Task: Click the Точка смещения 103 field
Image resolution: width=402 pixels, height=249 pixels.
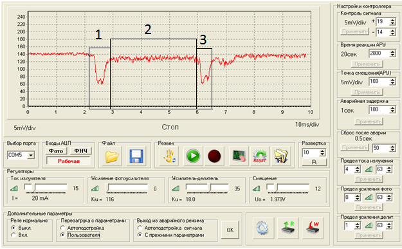Action: (379, 82)
